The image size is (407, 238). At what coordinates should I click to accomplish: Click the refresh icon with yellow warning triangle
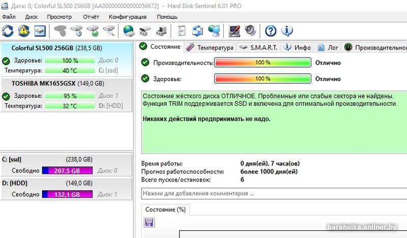23,31
